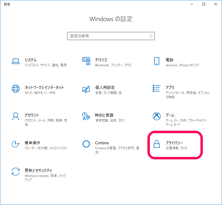This screenshot has width=222, height=205.
Task: Click the Wi-Fi、機内モード、VPN description
Action: click(40, 93)
